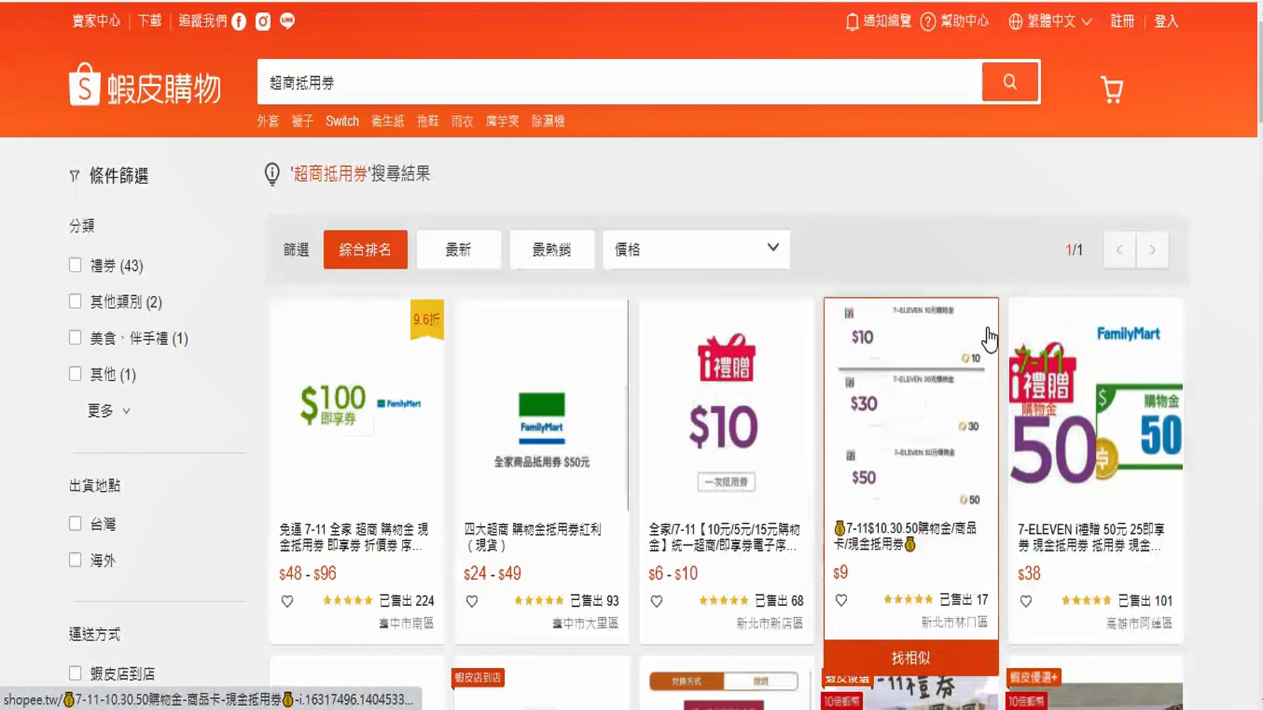Open Shopee's LINE icon

pos(287,22)
